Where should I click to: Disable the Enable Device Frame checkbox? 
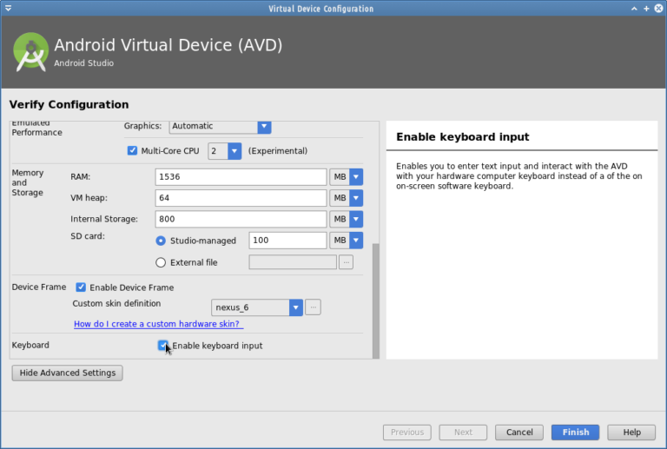coord(81,287)
